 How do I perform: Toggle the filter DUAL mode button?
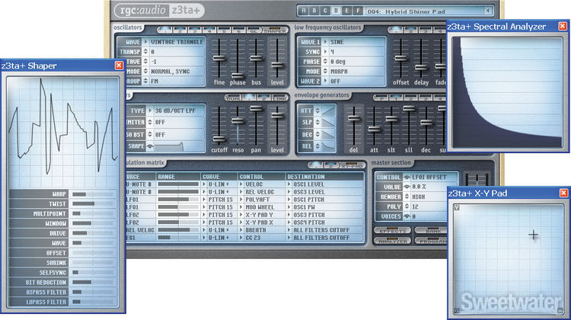point(234,98)
